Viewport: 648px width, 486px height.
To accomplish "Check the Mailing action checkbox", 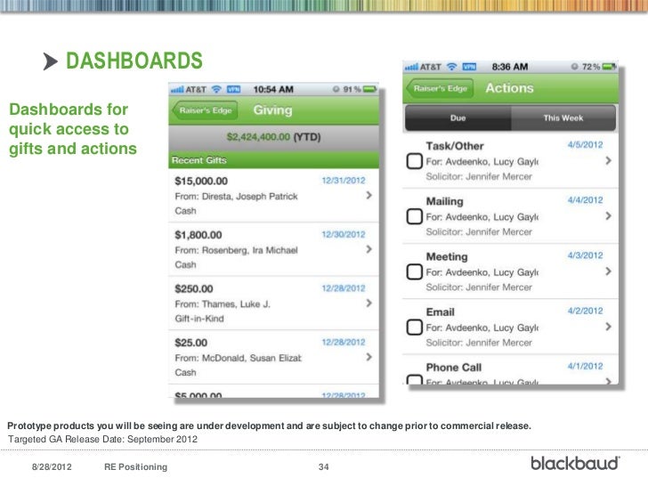I will 415,216.
